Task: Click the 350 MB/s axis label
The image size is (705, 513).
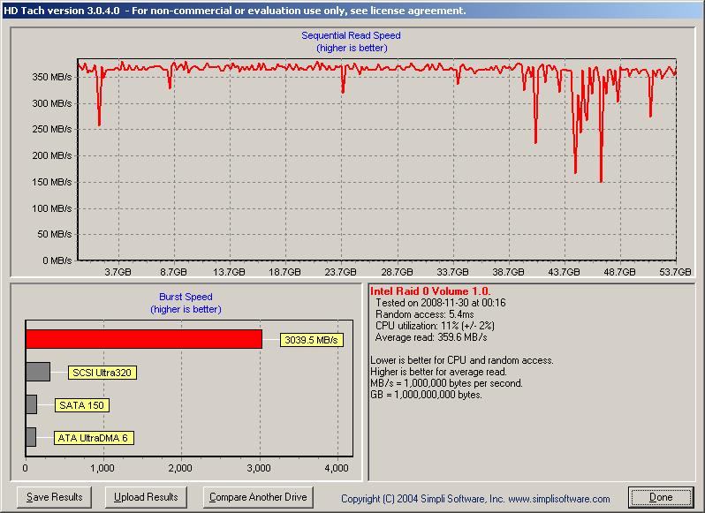Action: point(52,78)
